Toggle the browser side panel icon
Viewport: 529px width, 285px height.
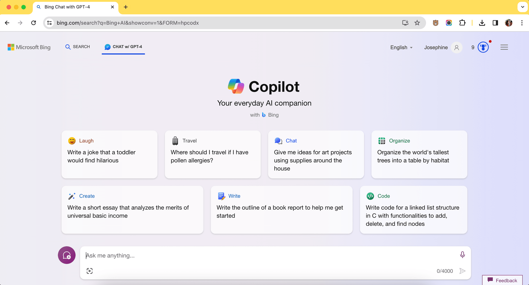[495, 23]
